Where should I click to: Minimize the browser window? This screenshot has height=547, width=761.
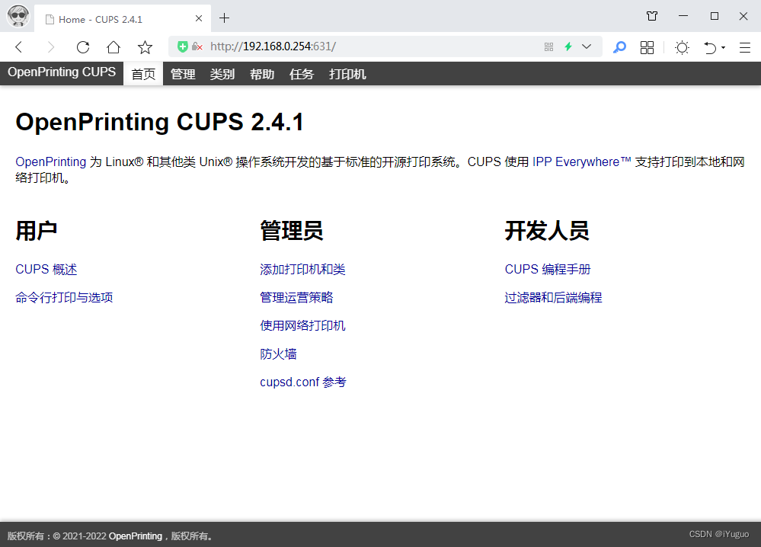point(683,16)
